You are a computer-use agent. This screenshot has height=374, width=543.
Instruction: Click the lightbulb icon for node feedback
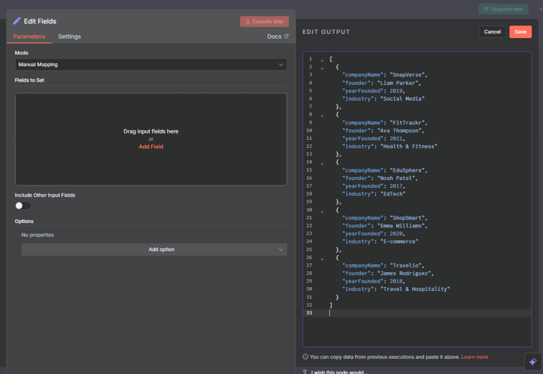point(305,372)
